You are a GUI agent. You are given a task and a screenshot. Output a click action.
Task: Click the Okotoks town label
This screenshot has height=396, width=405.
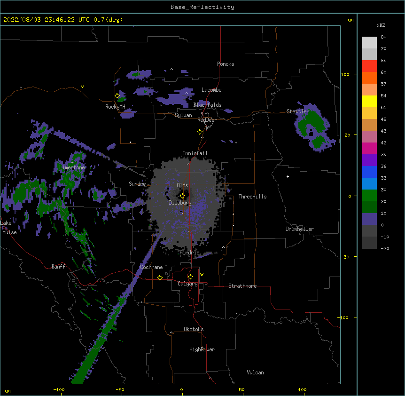tap(194, 329)
